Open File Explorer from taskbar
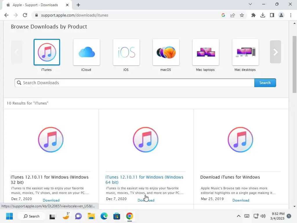The image size is (297, 223). click(91, 216)
